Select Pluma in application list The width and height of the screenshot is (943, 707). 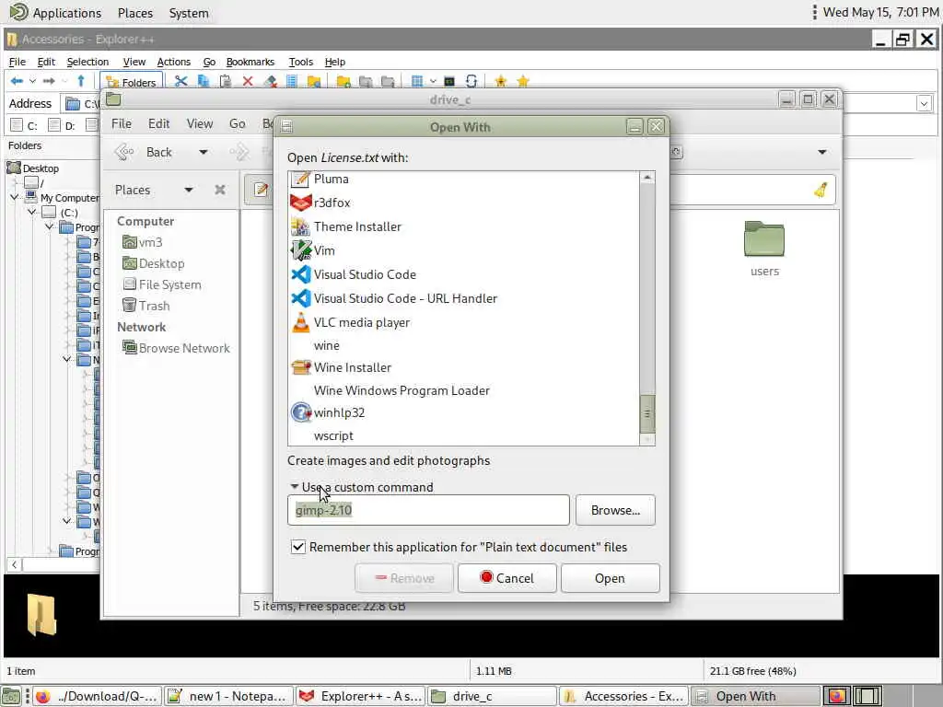click(x=464, y=179)
